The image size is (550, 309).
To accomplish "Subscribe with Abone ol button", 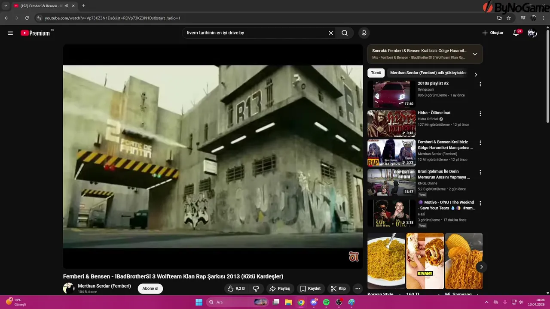I will [x=150, y=288].
